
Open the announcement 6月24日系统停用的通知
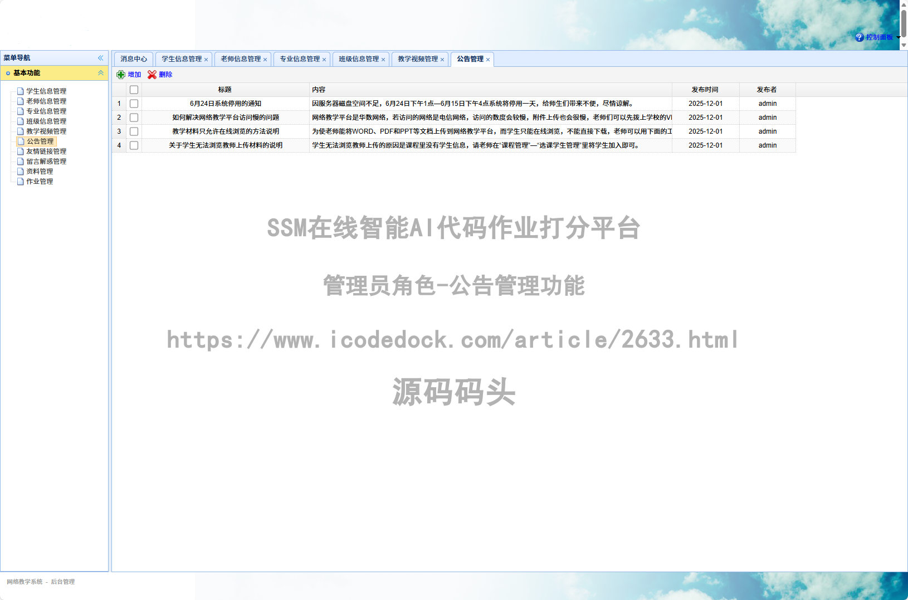[x=226, y=103]
